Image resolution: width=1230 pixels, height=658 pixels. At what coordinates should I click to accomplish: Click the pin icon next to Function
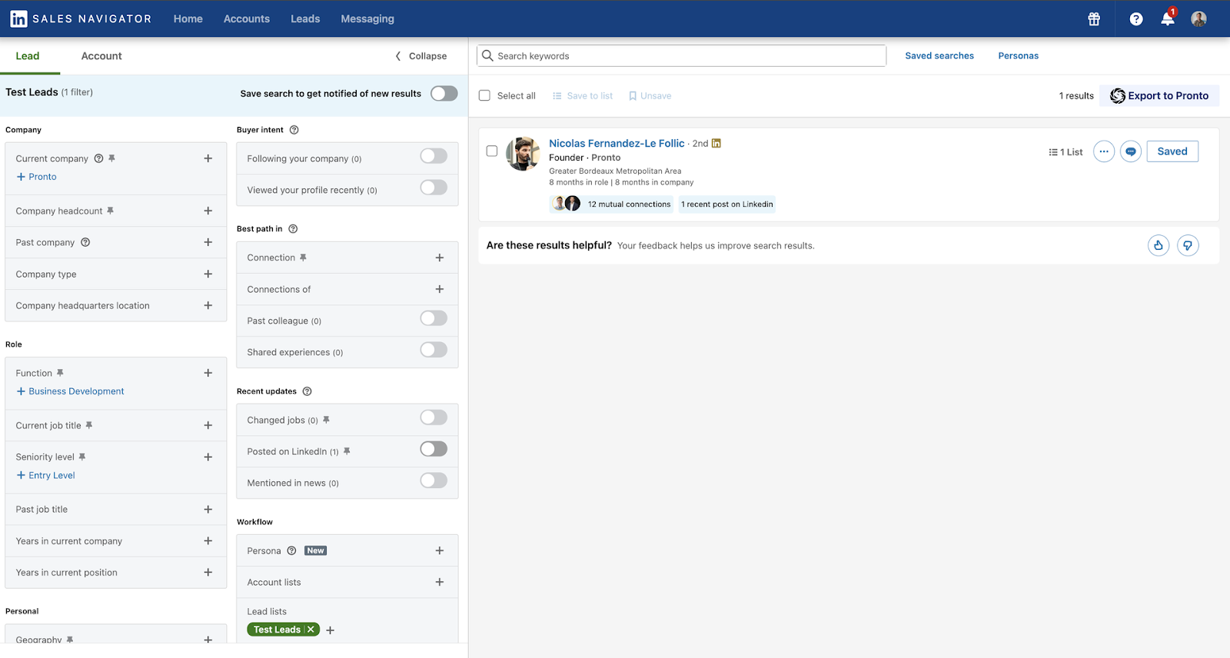click(60, 373)
